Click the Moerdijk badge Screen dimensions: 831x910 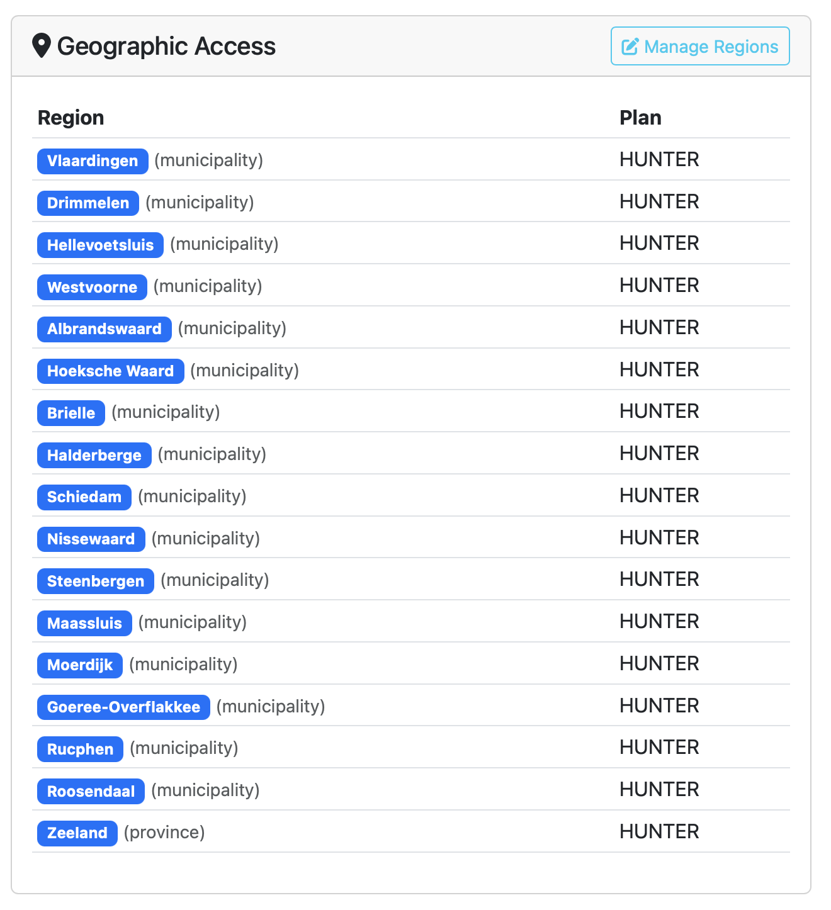[79, 665]
